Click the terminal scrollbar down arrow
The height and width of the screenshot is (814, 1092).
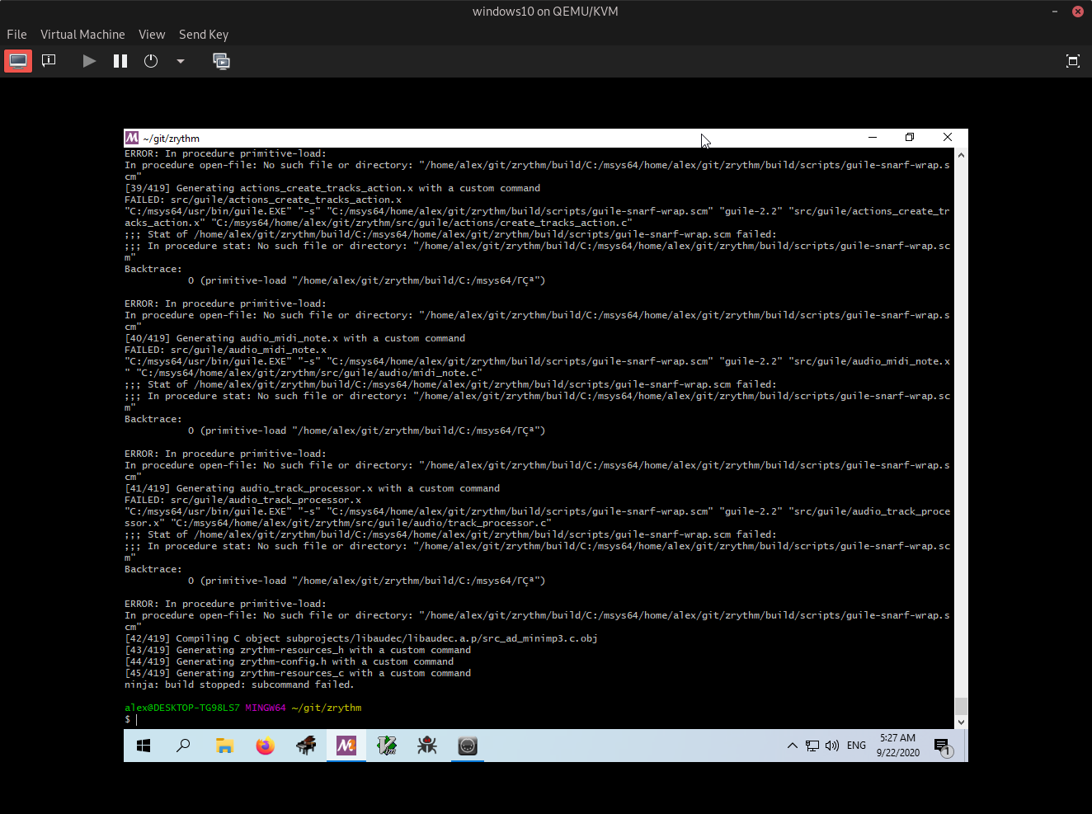pos(961,722)
